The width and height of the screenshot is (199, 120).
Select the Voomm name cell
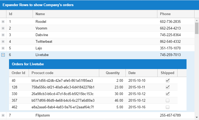pos(95,28)
